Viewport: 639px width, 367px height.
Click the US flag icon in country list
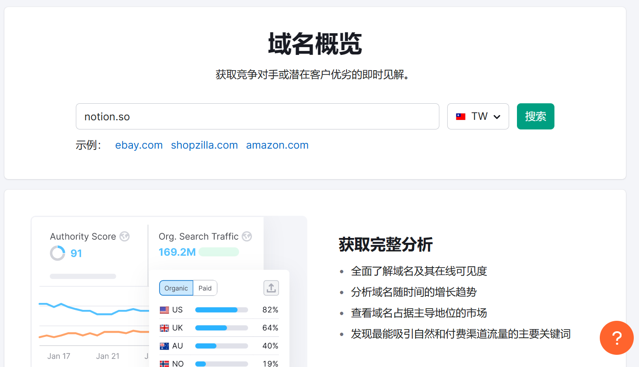(164, 310)
